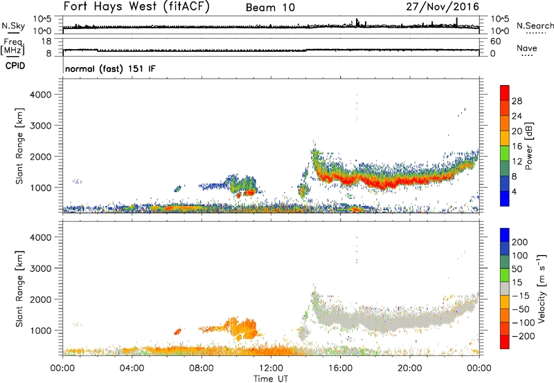Image resolution: width=554 pixels, height=383 pixels.
Task: Click the Power [dB] colorbar axis title
Action: pyautogui.click(x=529, y=146)
